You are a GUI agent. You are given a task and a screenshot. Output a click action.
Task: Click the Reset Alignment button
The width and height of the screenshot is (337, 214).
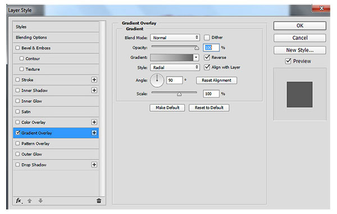(216, 80)
